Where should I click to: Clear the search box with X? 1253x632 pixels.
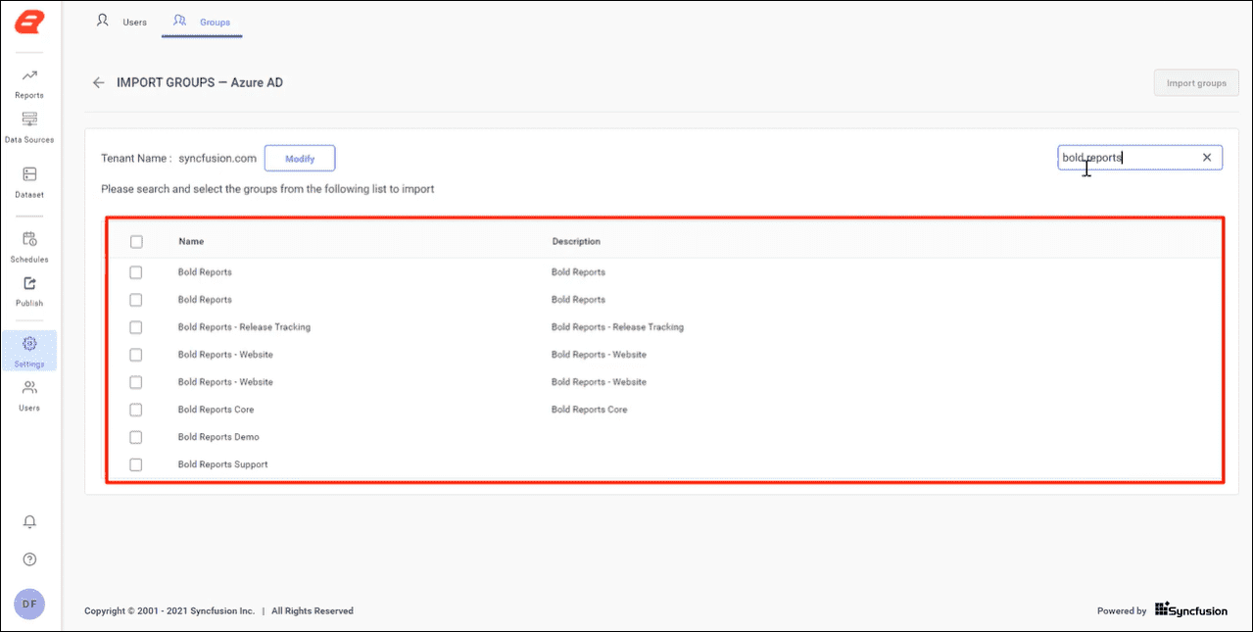(1207, 158)
